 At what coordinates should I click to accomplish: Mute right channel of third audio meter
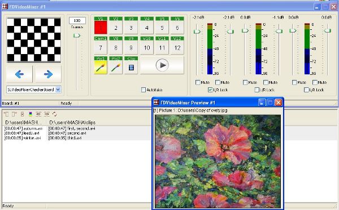coord(315,82)
